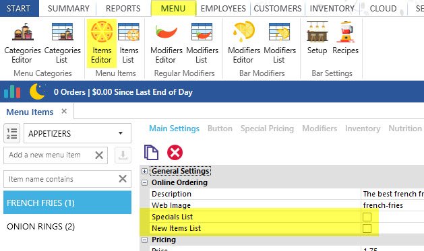Open Regular Modifiers List
424x251 pixels.
(202, 43)
